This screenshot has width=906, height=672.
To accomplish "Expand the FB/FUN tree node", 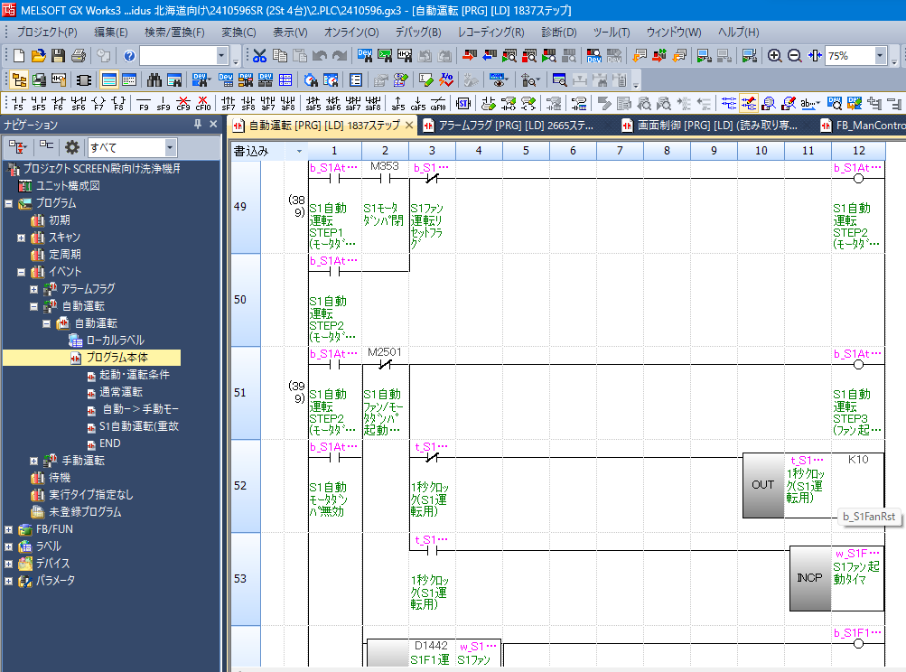I will 9,529.
